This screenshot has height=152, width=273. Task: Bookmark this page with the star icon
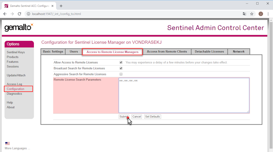pos(252,14)
